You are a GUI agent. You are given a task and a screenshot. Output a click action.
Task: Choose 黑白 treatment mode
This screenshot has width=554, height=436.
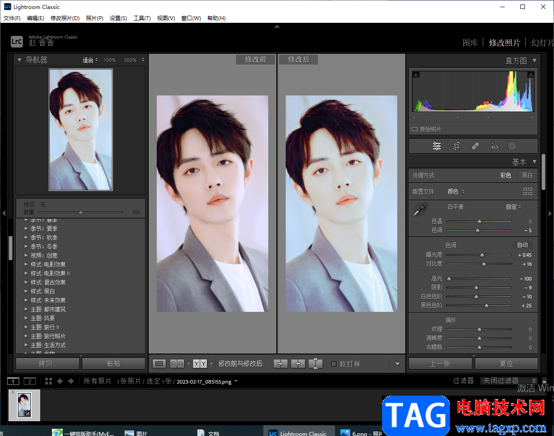point(528,175)
